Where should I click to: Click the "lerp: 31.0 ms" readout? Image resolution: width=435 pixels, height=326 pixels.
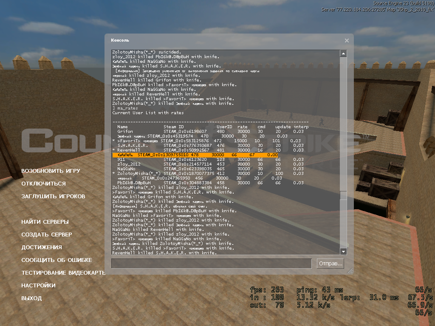point(369,298)
